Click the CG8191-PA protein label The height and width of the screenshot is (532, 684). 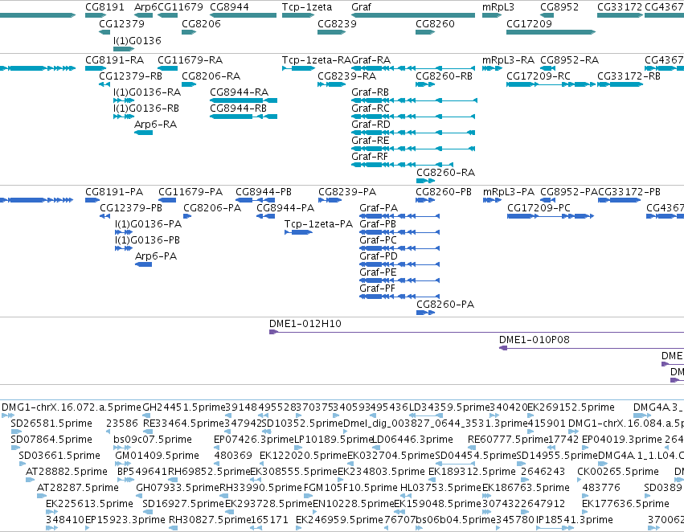[114, 192]
